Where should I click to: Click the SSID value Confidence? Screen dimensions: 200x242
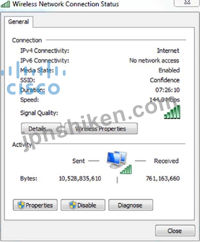click(x=165, y=80)
